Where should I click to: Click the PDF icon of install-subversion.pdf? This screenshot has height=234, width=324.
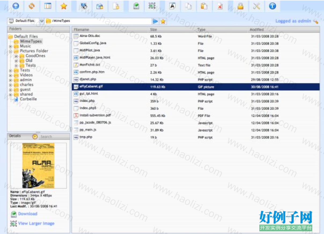(76, 115)
